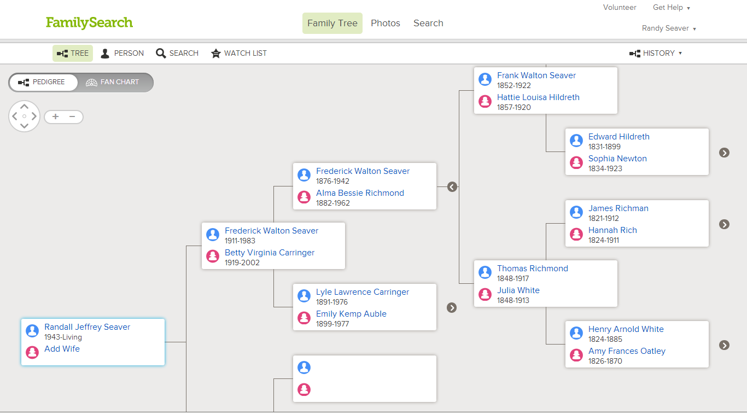Click male icon beside James Richman
747x420 pixels.
coord(576,212)
